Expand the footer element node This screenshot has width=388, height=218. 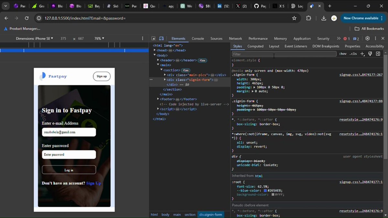[158, 99]
